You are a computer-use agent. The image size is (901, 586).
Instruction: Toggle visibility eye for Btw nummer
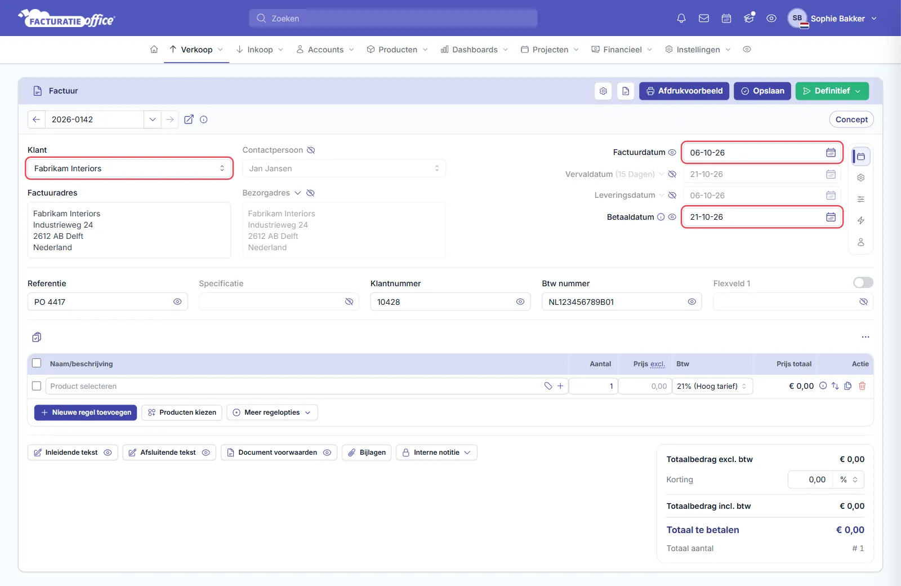[692, 302]
